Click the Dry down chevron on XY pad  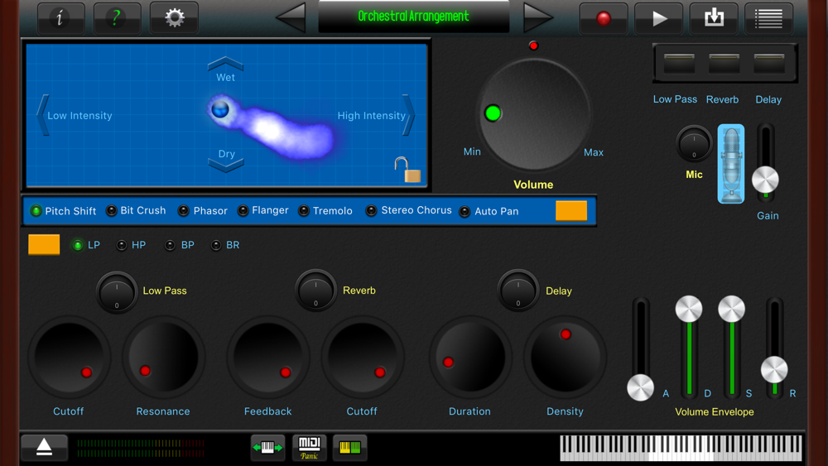pos(226,166)
